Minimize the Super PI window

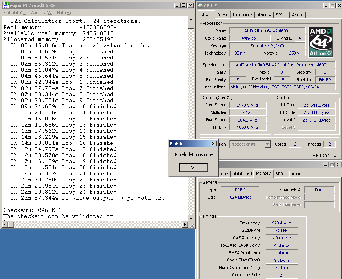point(177,5)
